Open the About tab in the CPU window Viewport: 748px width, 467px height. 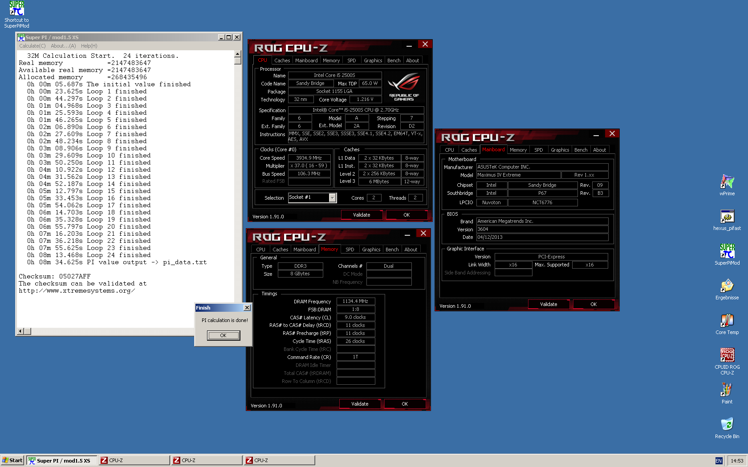(412, 60)
